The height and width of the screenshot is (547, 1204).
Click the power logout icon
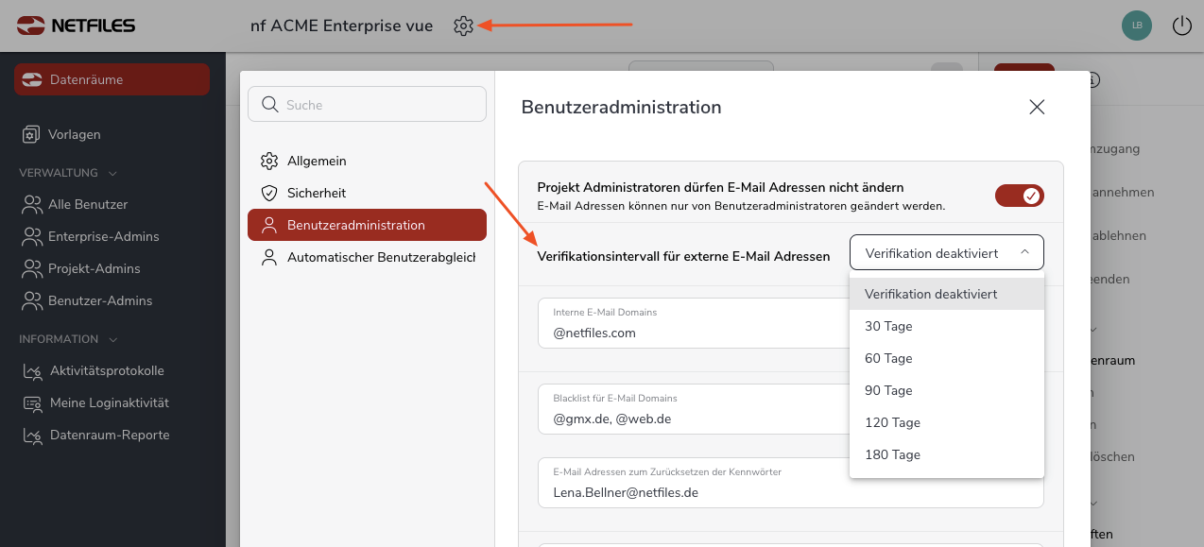(1181, 26)
